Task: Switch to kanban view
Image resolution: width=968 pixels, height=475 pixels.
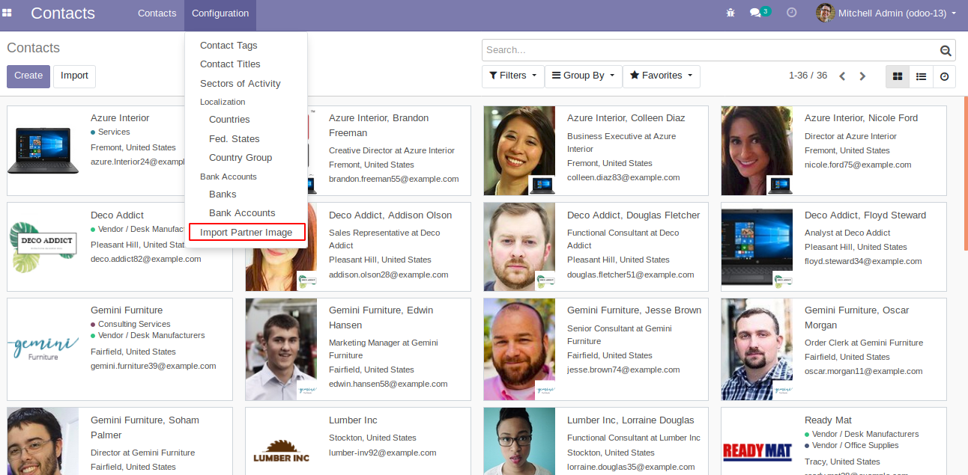Action: (898, 76)
